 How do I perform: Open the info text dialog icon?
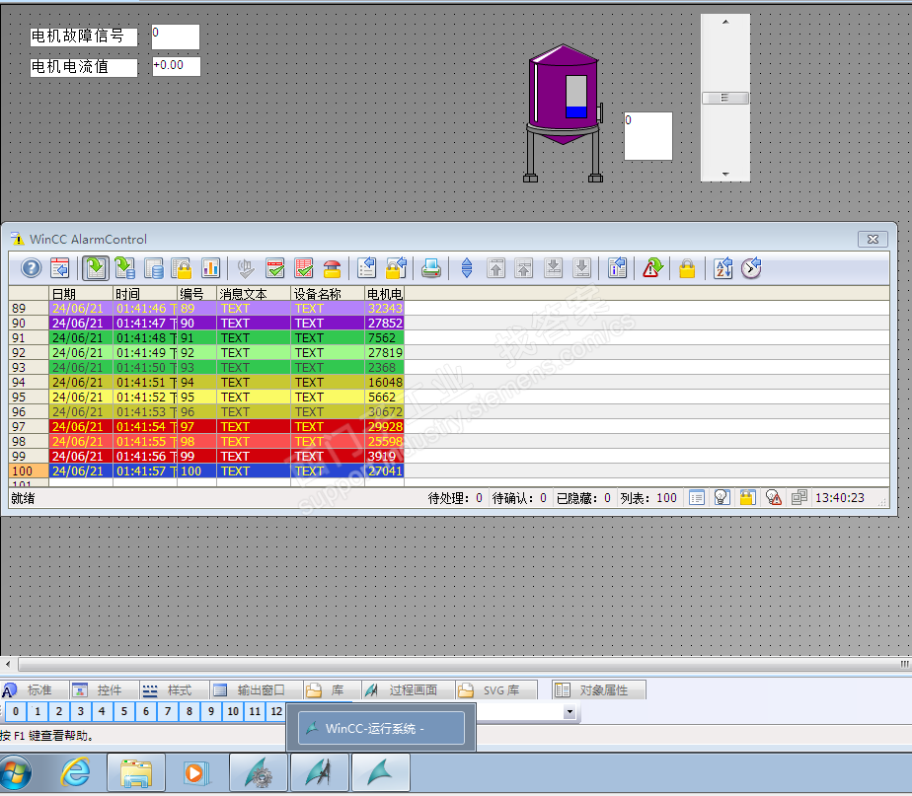617,268
